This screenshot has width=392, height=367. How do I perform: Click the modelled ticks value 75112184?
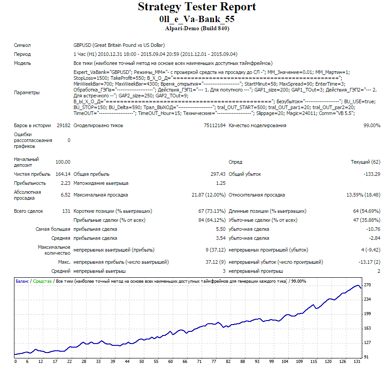[x=215, y=125]
